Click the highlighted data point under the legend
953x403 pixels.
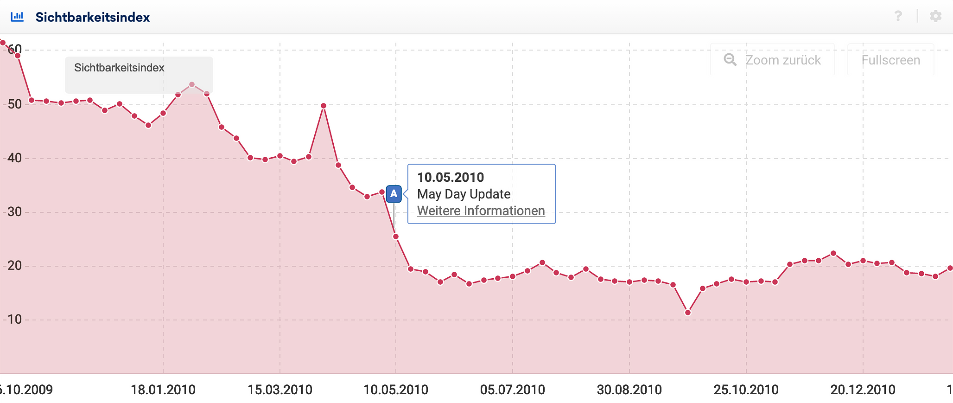(192, 85)
